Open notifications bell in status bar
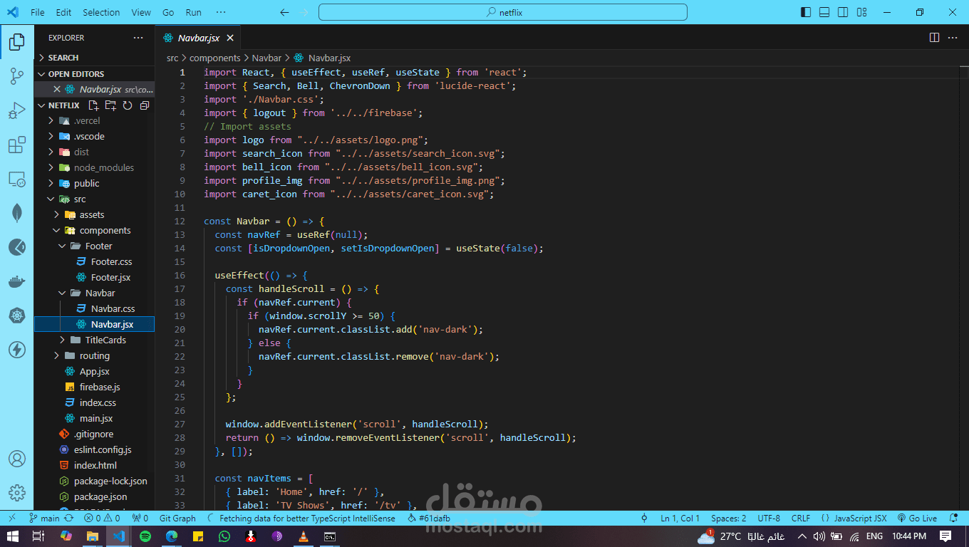Image resolution: width=969 pixels, height=547 pixels. (x=954, y=519)
